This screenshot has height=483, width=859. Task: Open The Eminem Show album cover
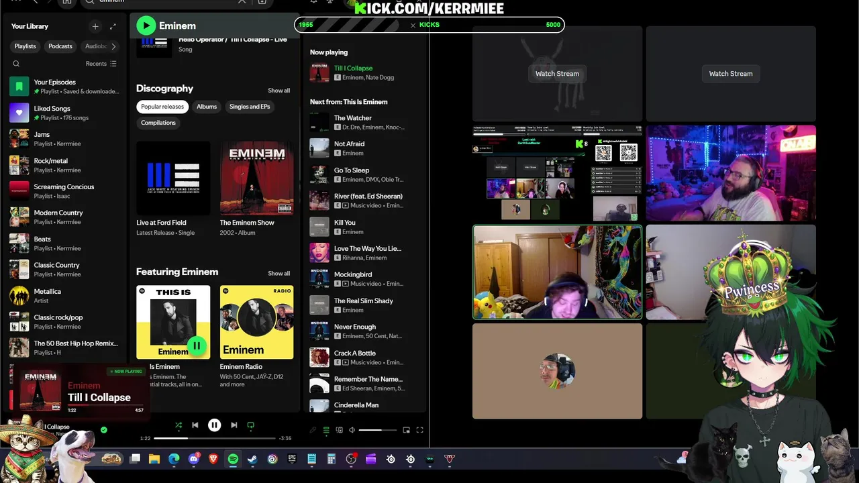coord(256,178)
